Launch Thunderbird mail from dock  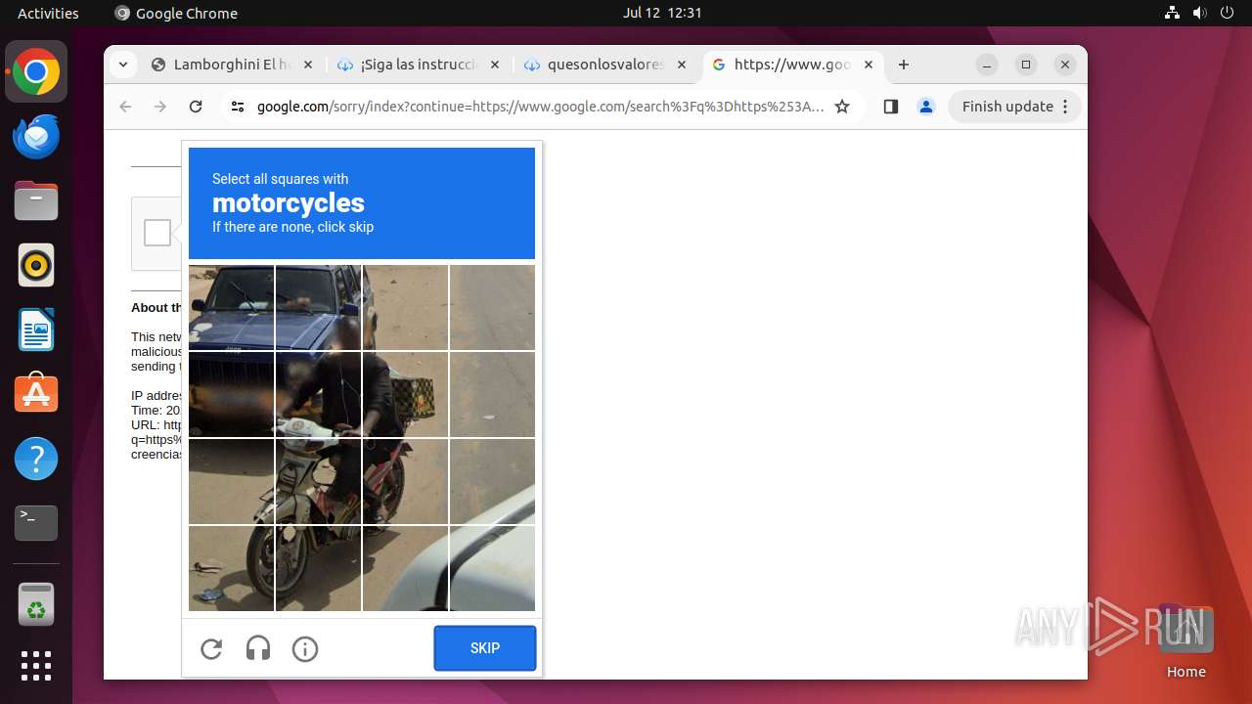click(x=36, y=137)
